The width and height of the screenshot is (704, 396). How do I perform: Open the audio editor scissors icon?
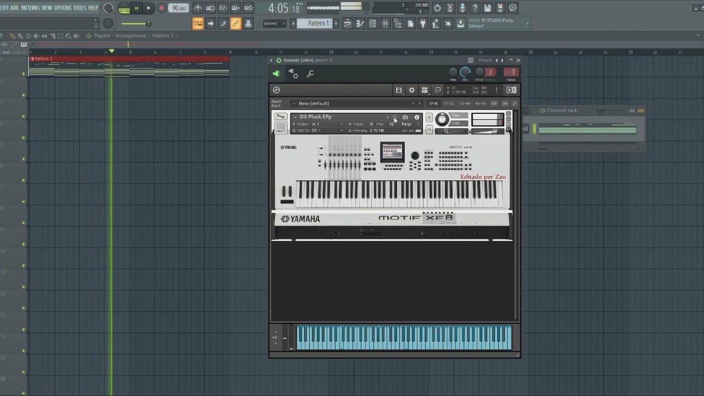(450, 8)
